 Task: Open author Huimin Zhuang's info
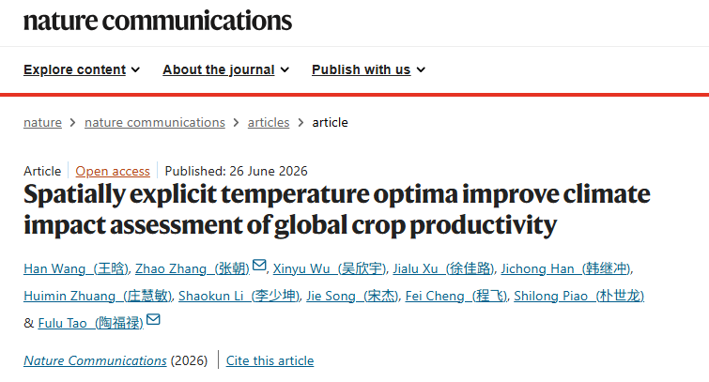tap(98, 296)
